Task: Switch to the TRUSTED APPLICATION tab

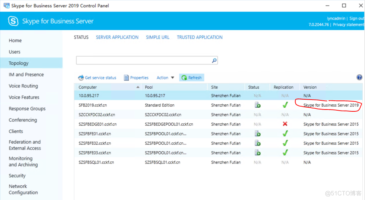Action: coord(199,37)
